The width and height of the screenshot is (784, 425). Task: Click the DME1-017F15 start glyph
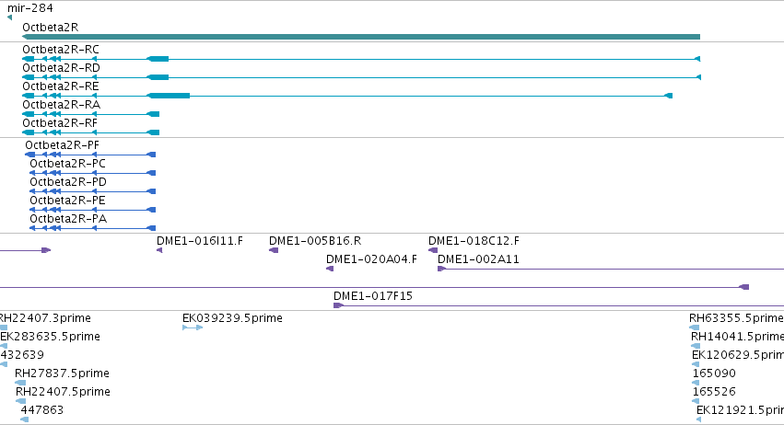click(338, 305)
